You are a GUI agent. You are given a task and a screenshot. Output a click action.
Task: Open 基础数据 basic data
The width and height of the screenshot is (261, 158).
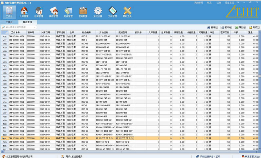click(83, 12)
